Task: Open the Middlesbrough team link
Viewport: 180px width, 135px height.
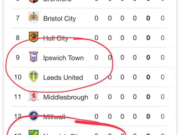Action: pyautogui.click(x=66, y=97)
